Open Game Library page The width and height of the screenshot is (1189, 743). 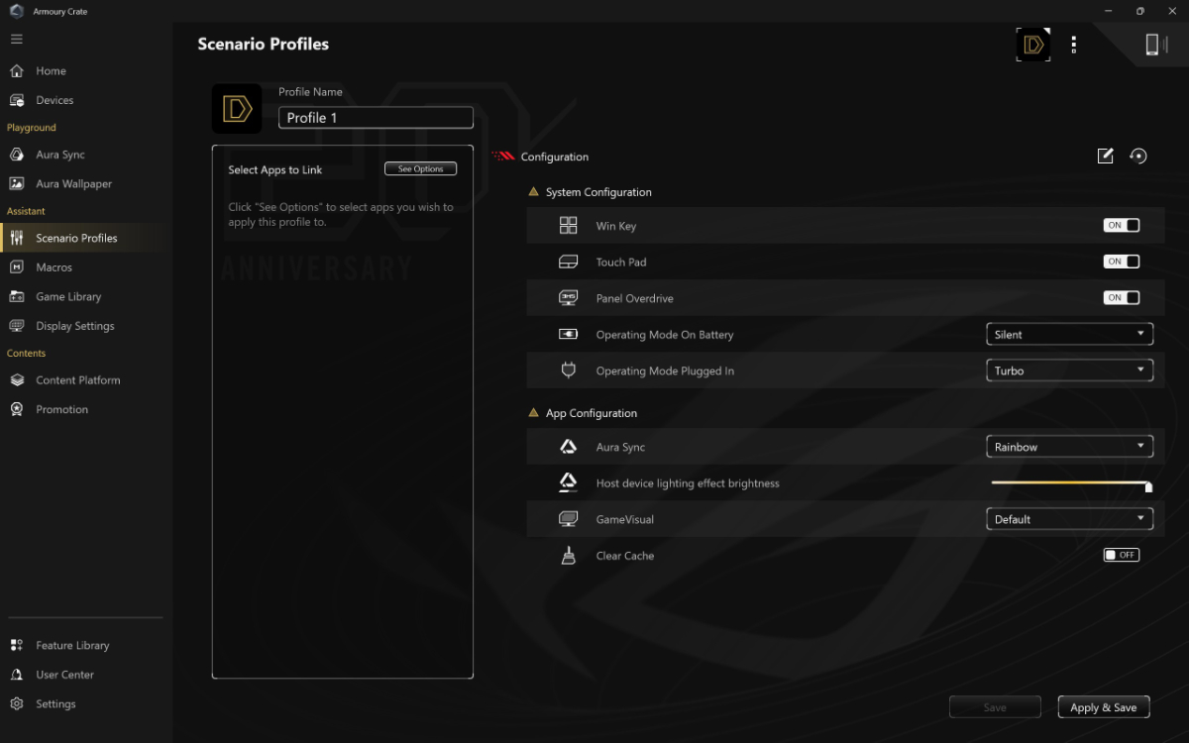68,296
